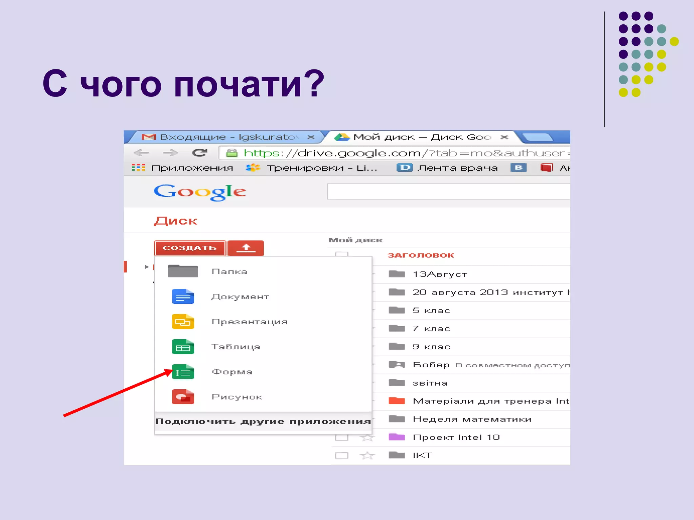
Task: Click the blue B bookmark icon
Action: pos(518,168)
